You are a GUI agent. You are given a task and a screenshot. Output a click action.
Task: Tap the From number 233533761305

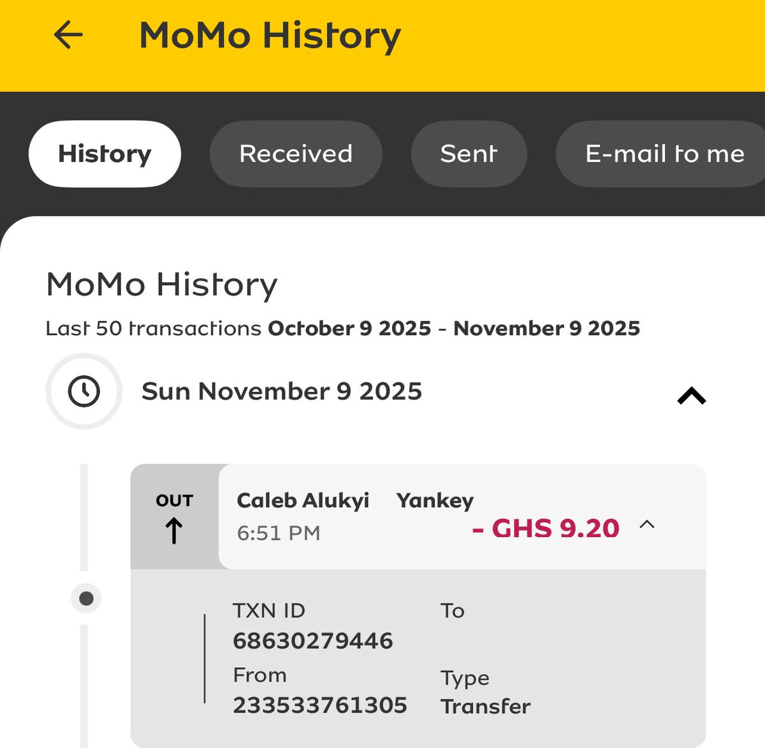(x=320, y=705)
